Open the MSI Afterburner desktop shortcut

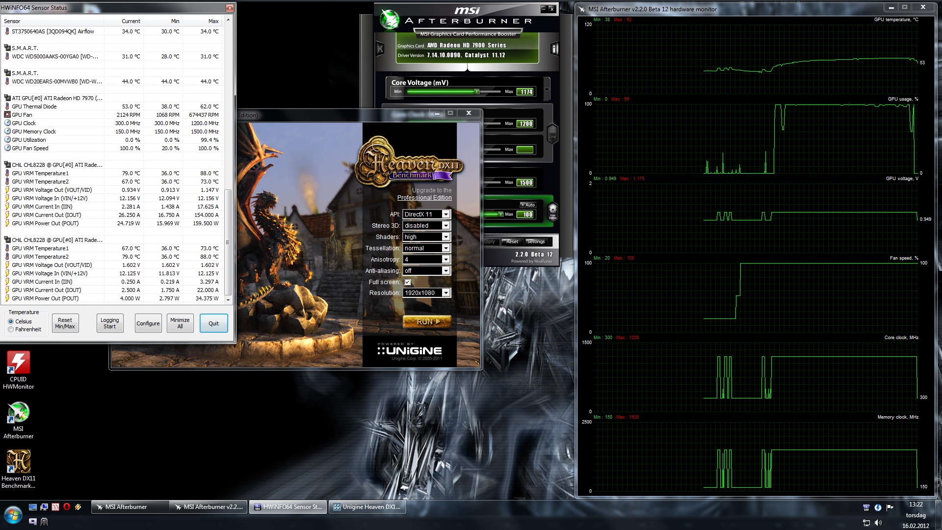tap(18, 420)
